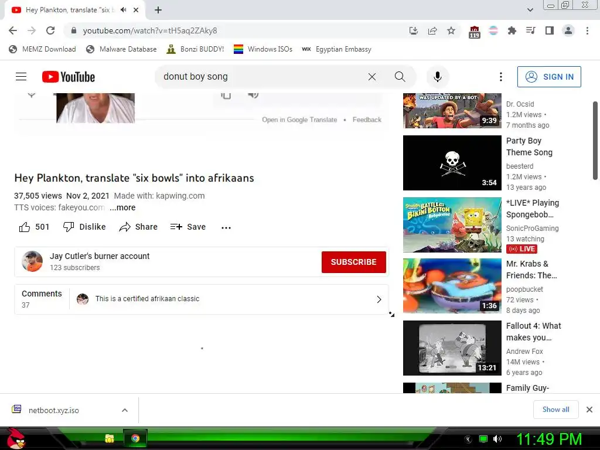Click the Dislike thumbs down button
This screenshot has height=450, width=600.
[x=84, y=227]
